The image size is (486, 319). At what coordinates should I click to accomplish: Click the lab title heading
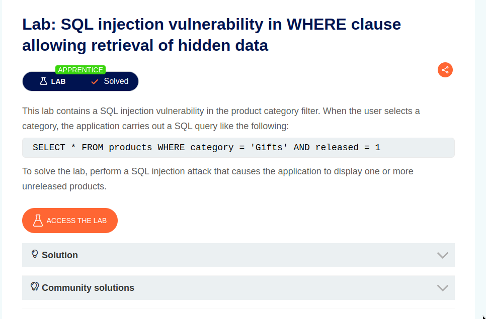coord(211,35)
